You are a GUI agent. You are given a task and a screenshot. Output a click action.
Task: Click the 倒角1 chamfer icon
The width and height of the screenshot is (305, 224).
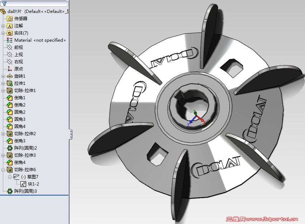(10, 98)
